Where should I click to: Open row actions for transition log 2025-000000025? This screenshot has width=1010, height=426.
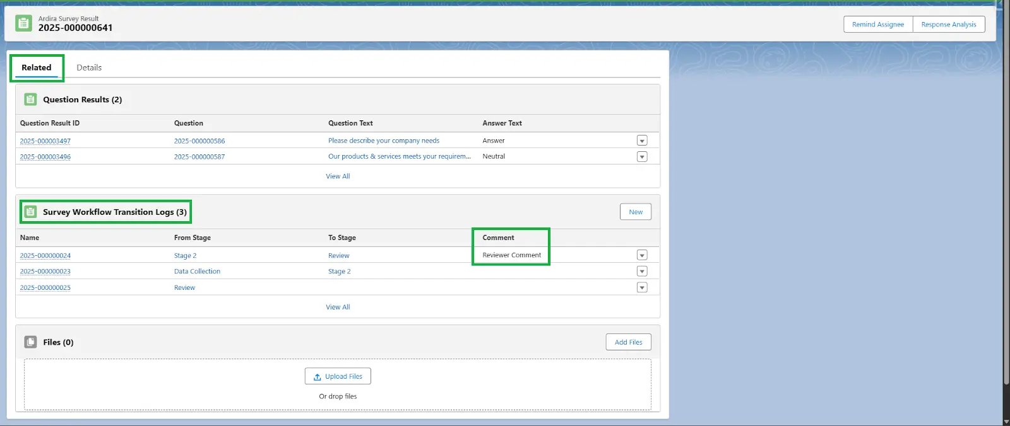coord(642,287)
